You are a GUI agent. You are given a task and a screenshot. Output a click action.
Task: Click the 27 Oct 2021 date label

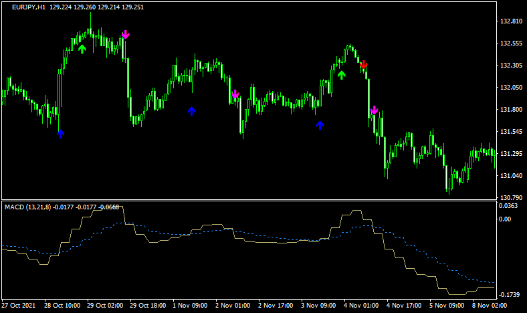(19, 306)
